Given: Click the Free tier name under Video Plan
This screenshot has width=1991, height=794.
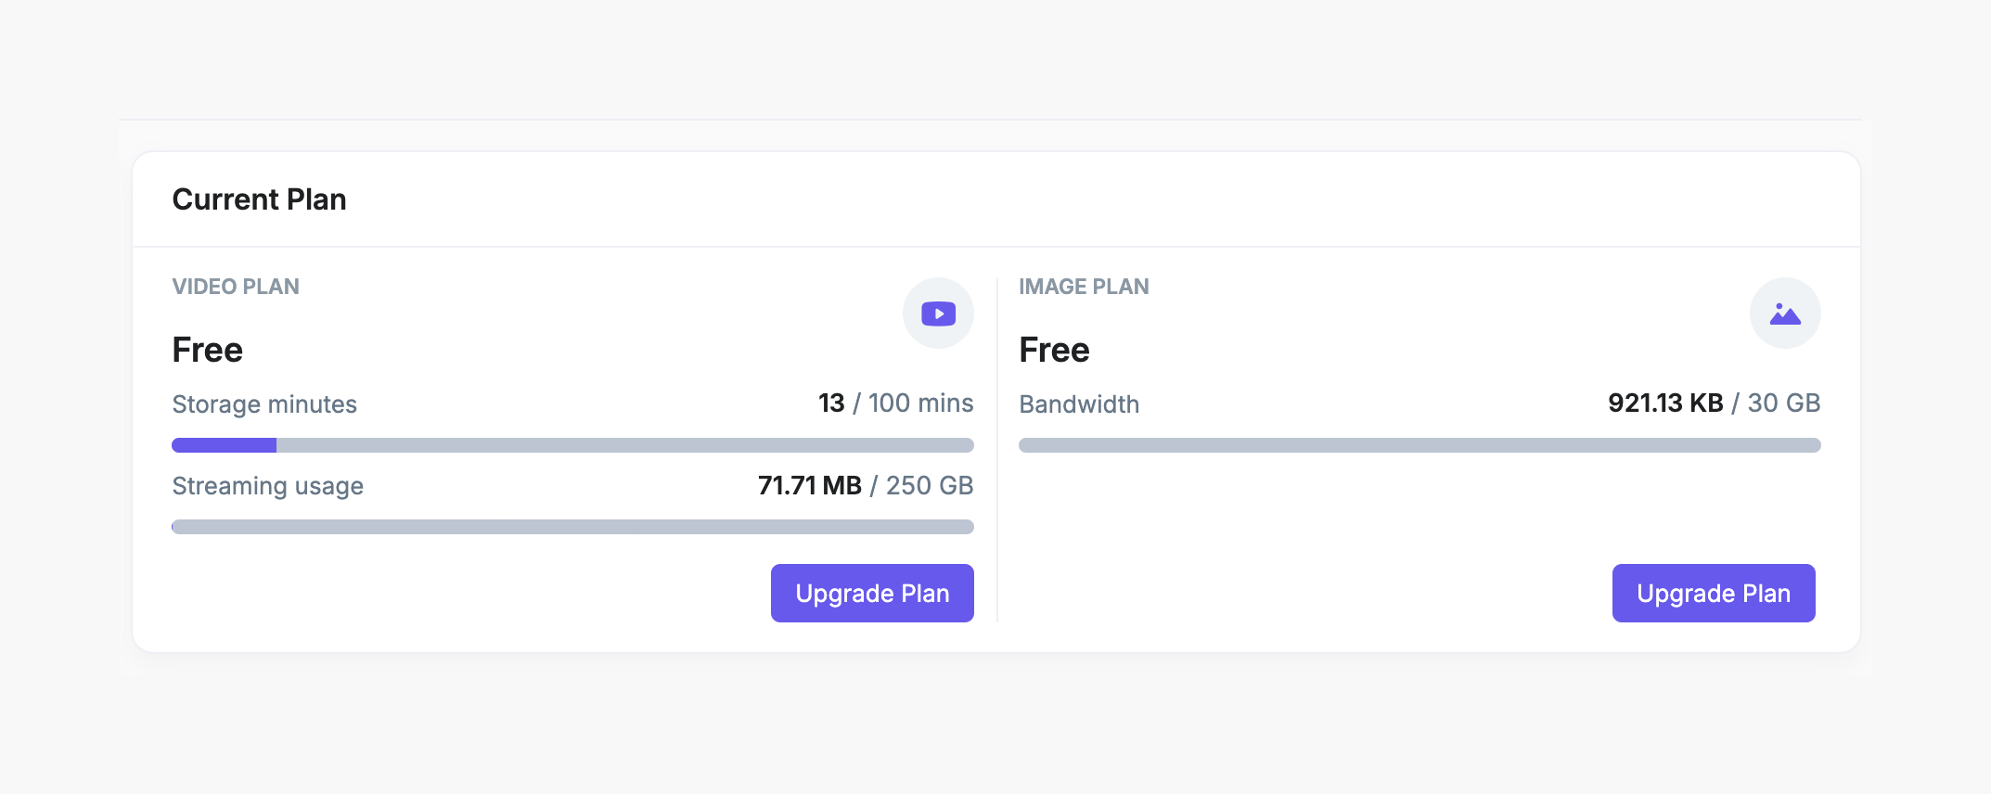Looking at the screenshot, I should pyautogui.click(x=208, y=350).
